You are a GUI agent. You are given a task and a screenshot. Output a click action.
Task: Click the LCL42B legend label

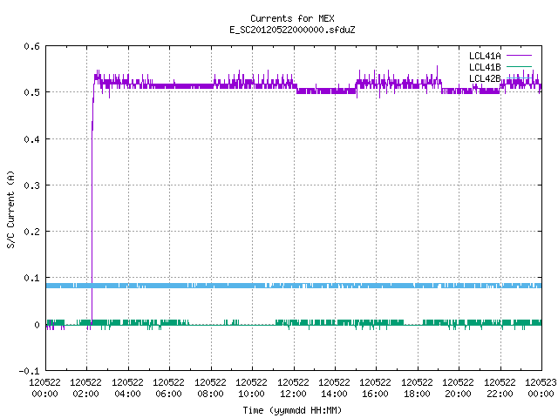click(x=485, y=78)
